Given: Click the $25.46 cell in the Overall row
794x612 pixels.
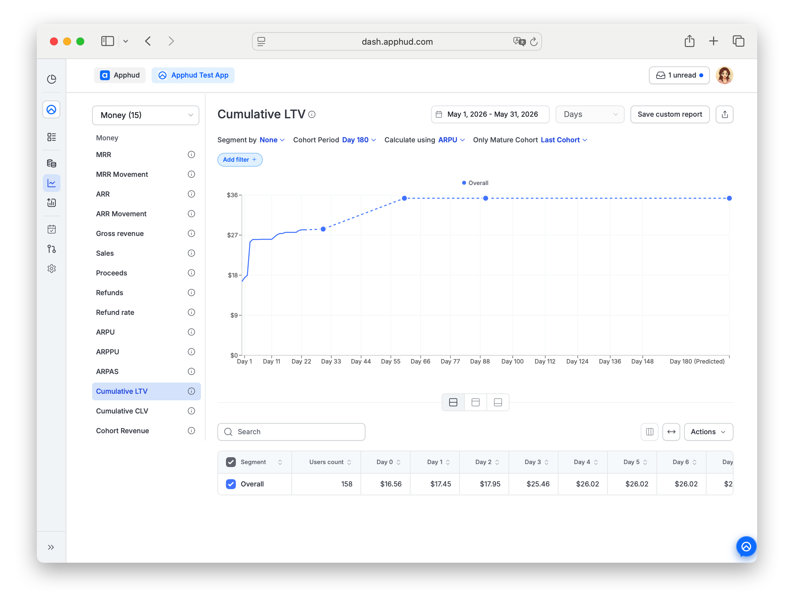Looking at the screenshot, I should [538, 484].
